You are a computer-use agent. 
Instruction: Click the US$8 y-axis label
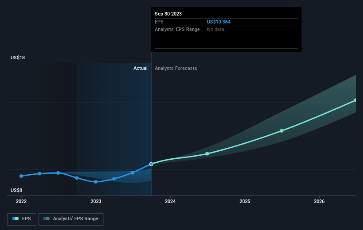[x=16, y=190]
